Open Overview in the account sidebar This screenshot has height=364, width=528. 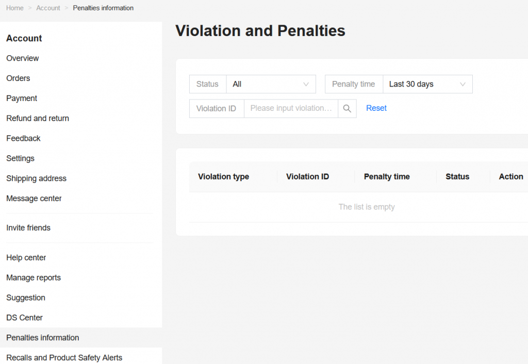click(23, 58)
